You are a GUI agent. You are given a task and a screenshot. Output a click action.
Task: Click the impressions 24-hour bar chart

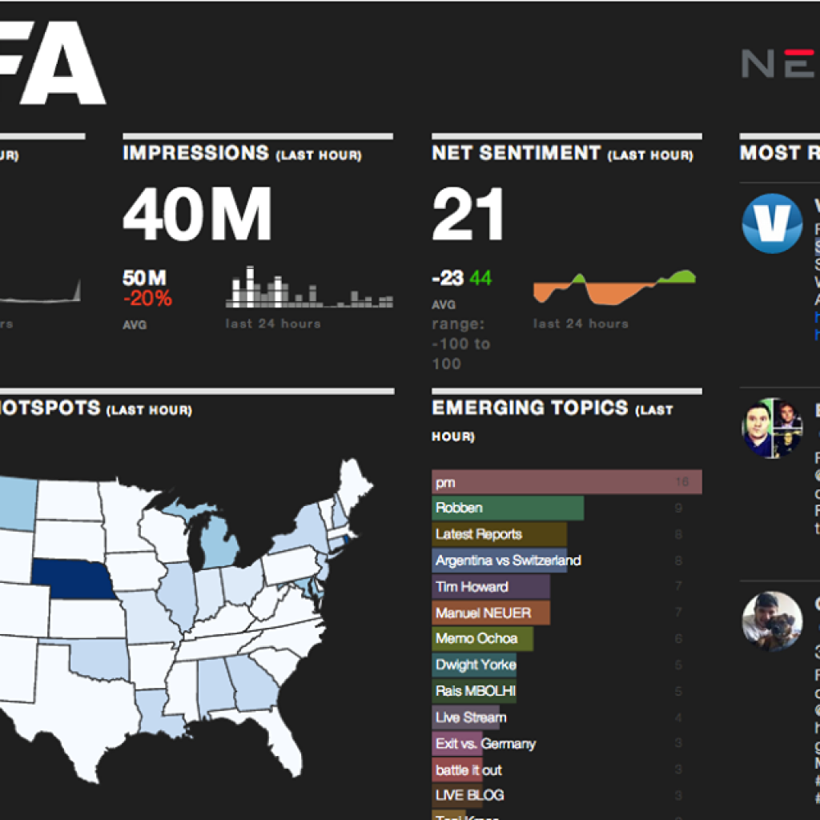click(x=308, y=292)
